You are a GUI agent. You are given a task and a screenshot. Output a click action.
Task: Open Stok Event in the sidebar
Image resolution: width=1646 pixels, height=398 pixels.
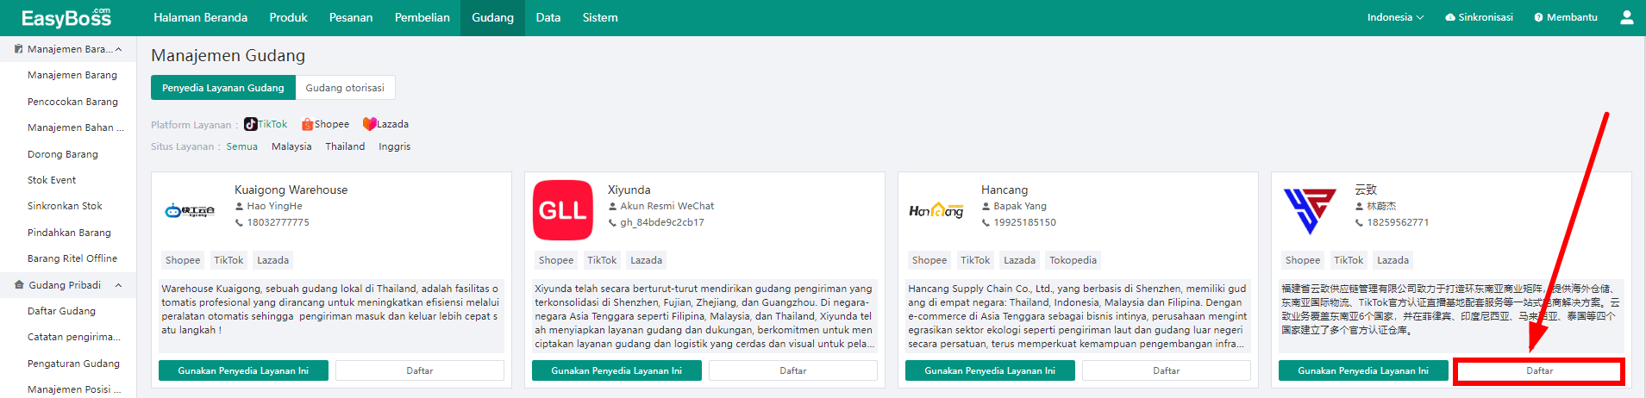pyautogui.click(x=52, y=180)
